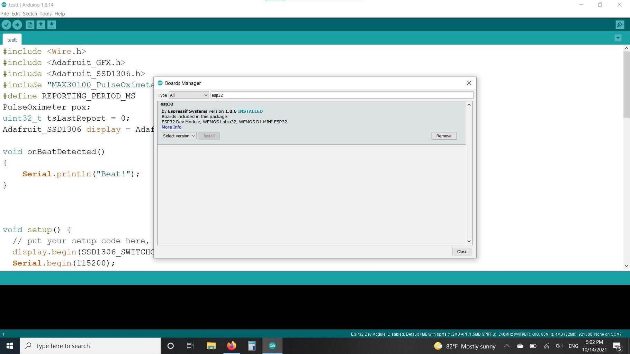Screen dimensions: 630x354
Task: Open the Help menu
Action: tap(60, 14)
